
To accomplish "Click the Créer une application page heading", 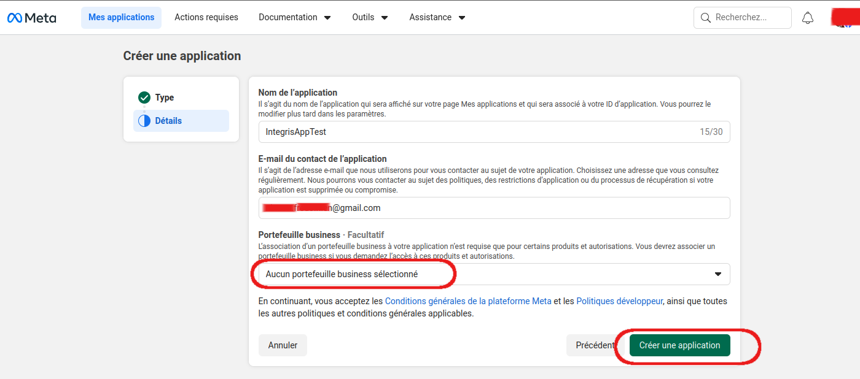I will tap(182, 56).
